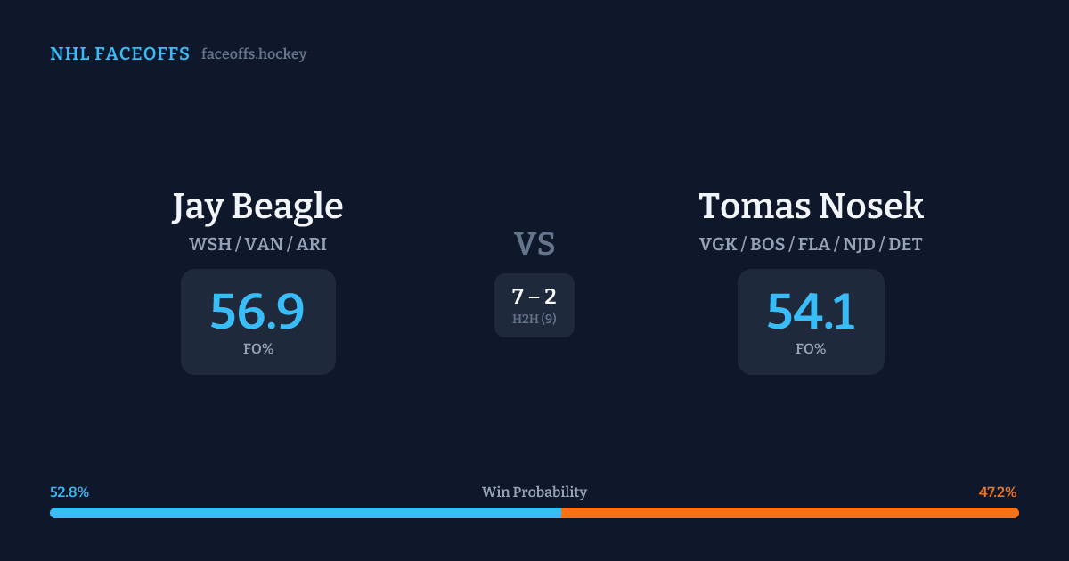The width and height of the screenshot is (1069, 561).
Task: Click Tomas Nosek's VGK / BOS / FLA teams line
Action: [811, 244]
